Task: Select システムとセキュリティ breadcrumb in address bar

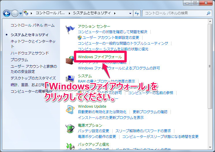Action: (x=92, y=13)
